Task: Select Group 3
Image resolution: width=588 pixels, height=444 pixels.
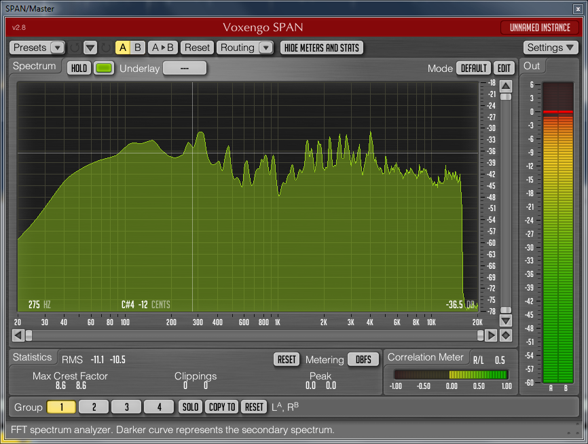Action: pos(127,407)
